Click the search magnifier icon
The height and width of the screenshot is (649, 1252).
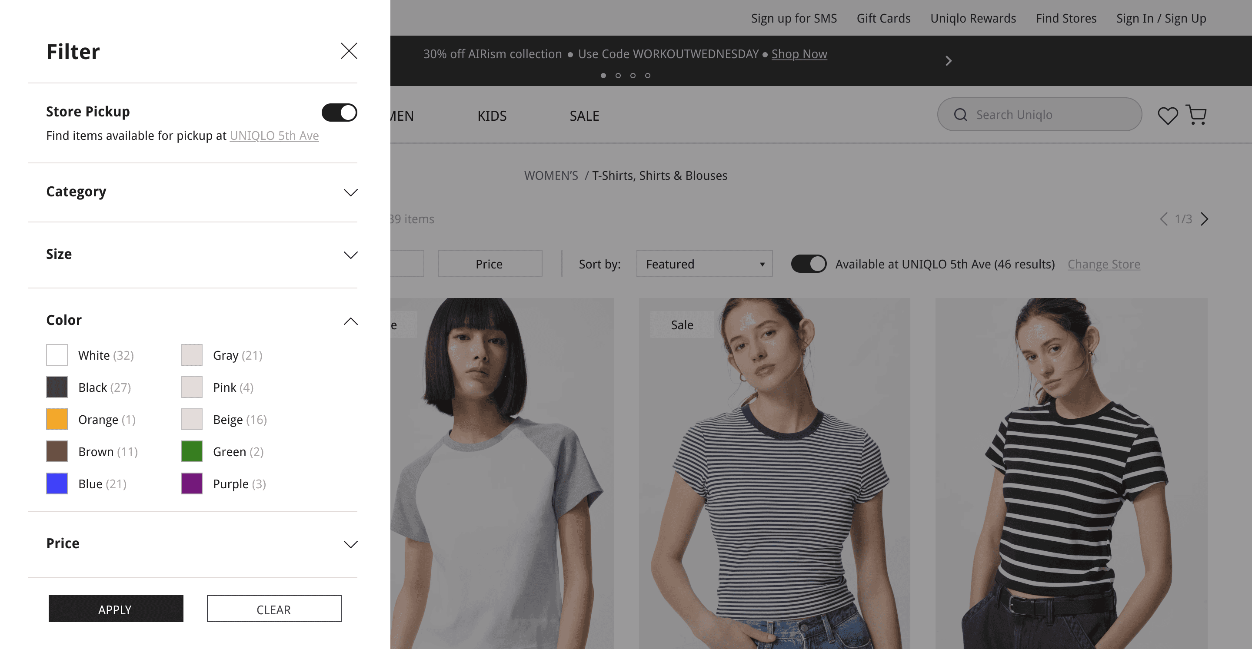pyautogui.click(x=960, y=115)
